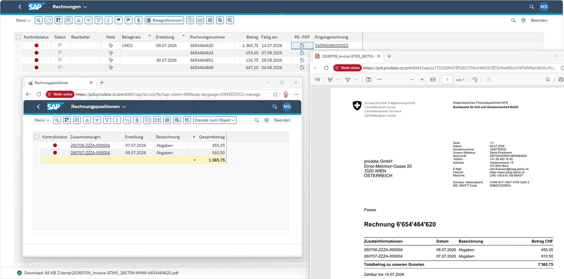Click the sort ascending icon in the Rechnungen toolbar
The height and width of the screenshot is (279, 564).
pyautogui.click(x=79, y=20)
